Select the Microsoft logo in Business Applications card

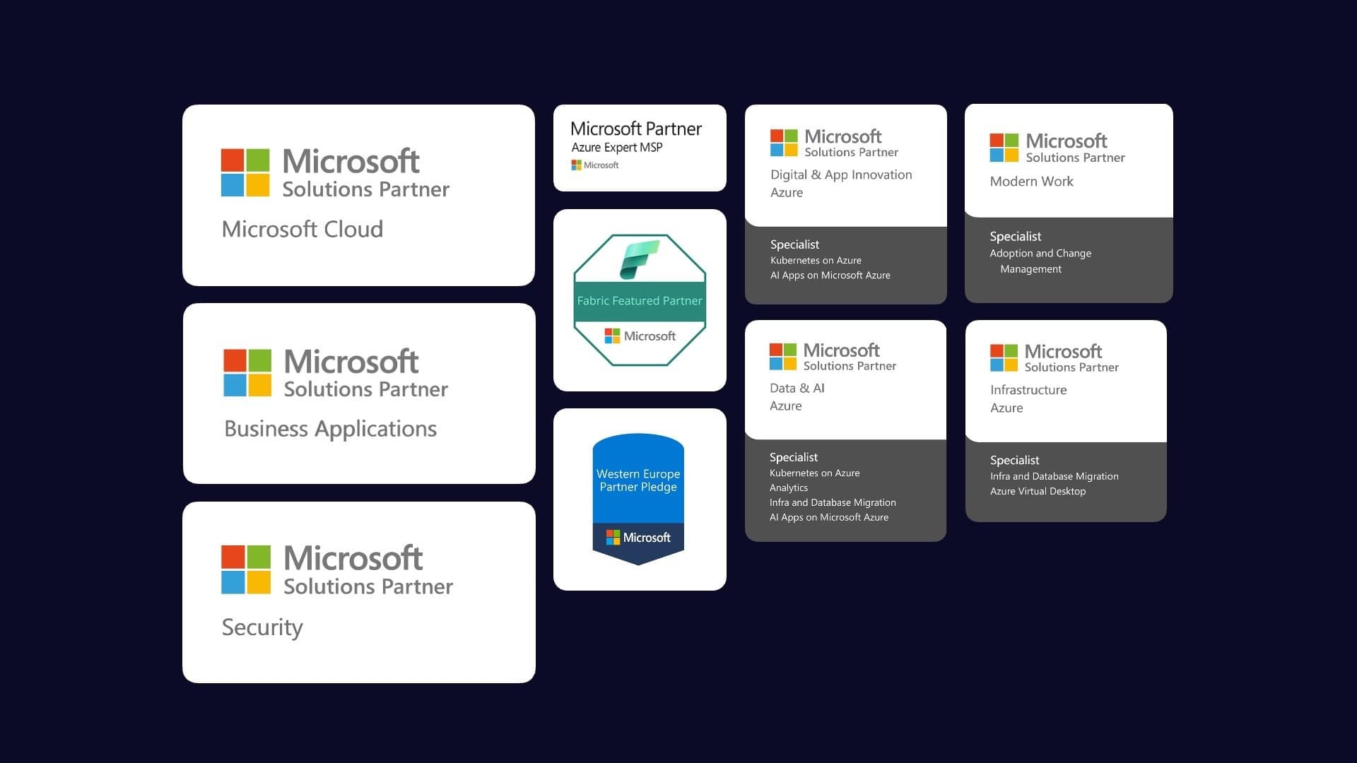click(x=246, y=372)
